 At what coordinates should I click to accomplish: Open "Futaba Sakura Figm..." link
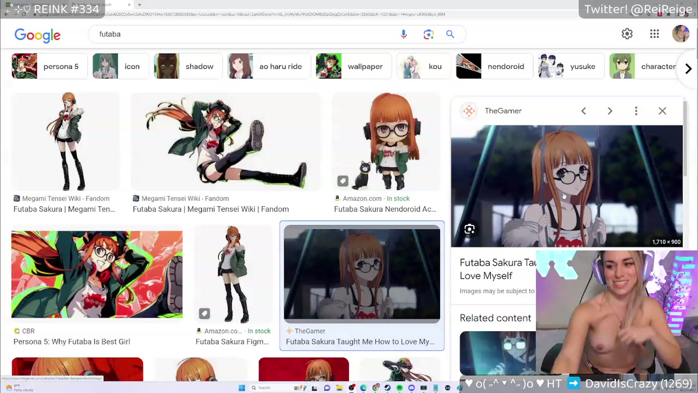[232, 342]
